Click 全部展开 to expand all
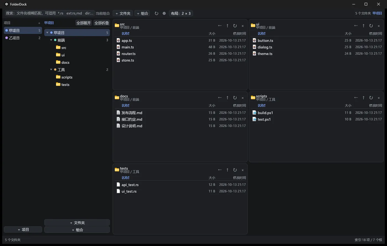The height and width of the screenshot is (246, 387). point(84,23)
